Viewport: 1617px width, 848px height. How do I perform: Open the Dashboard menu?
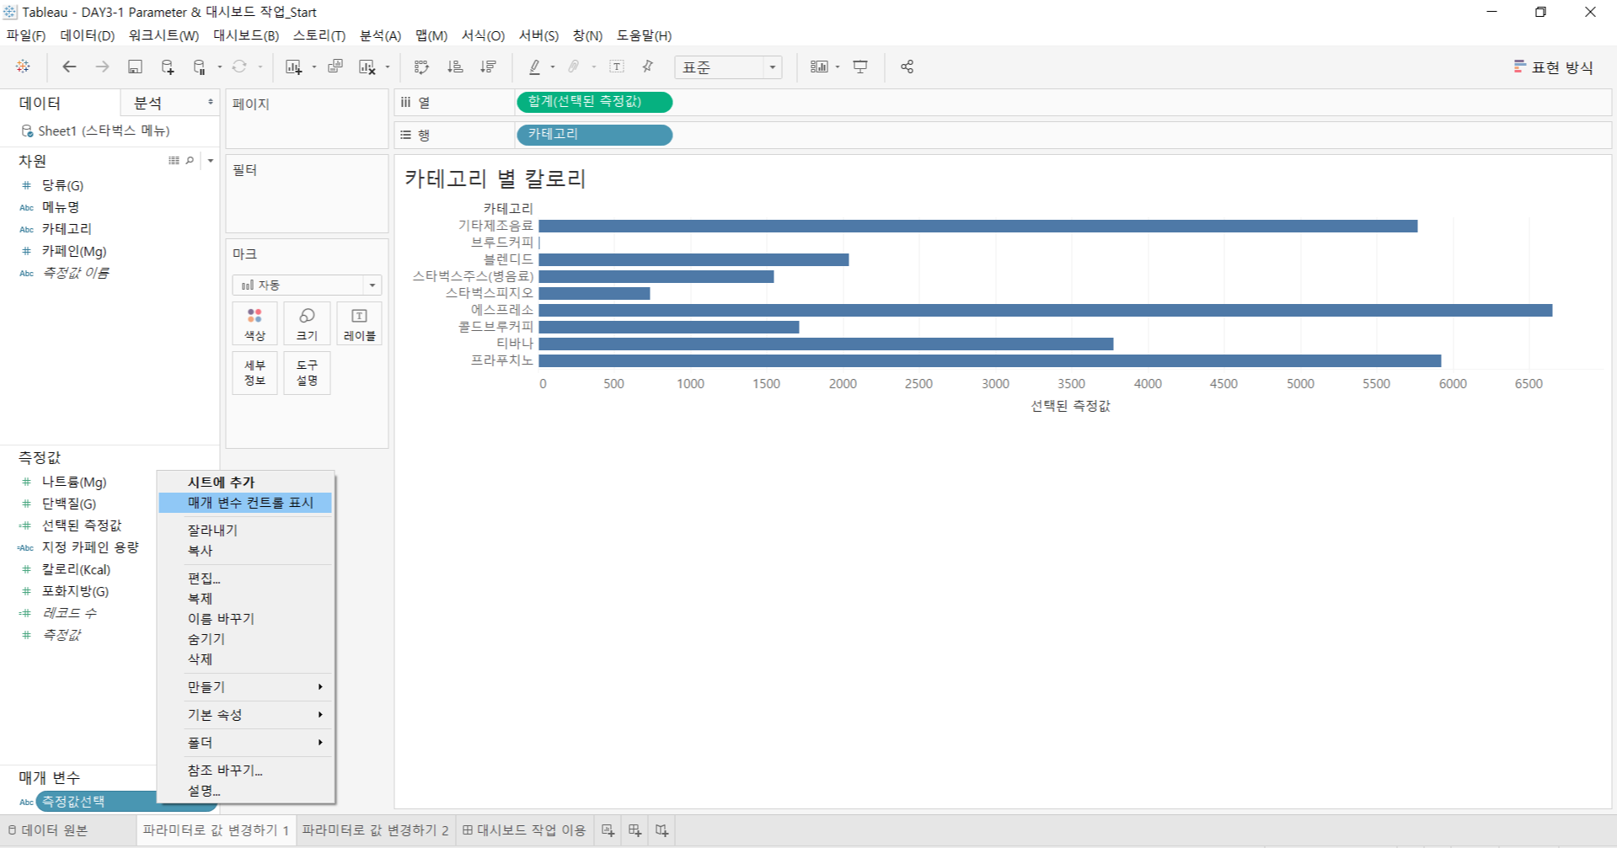point(246,35)
